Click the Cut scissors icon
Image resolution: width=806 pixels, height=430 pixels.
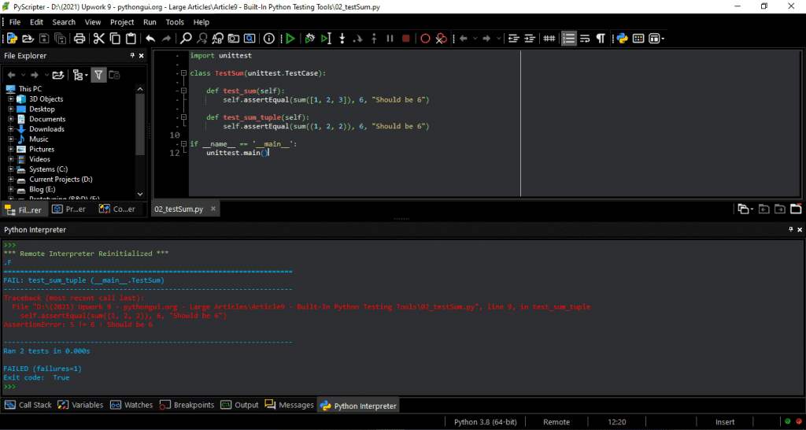coord(98,39)
